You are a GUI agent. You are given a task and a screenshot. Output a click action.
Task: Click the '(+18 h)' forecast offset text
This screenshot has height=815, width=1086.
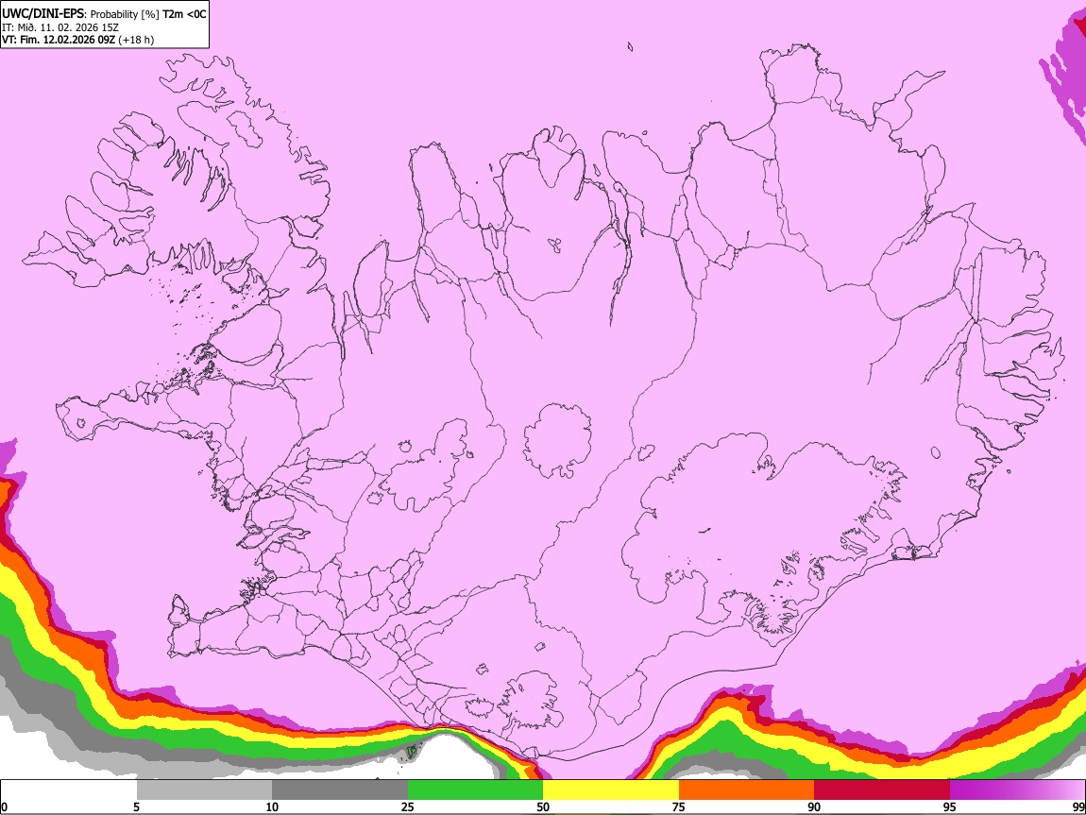pos(136,41)
